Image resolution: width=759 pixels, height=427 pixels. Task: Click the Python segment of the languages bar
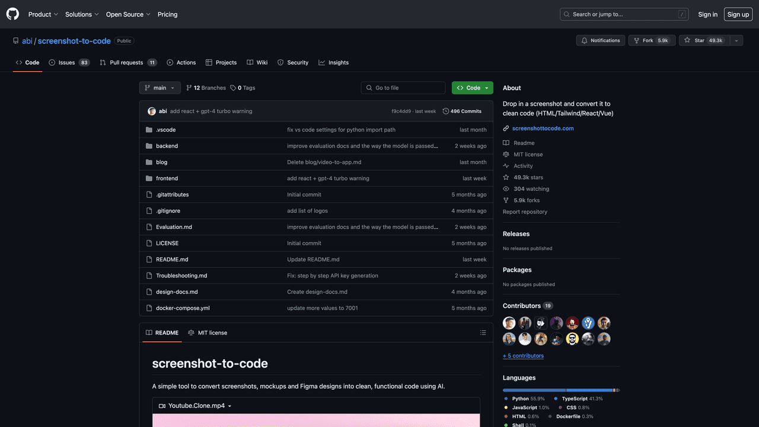[x=534, y=390]
